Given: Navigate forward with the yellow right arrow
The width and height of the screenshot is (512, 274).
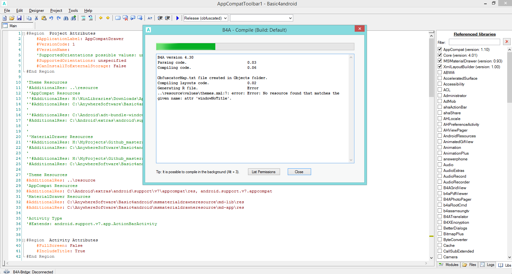Looking at the screenshot, I should point(108,18).
